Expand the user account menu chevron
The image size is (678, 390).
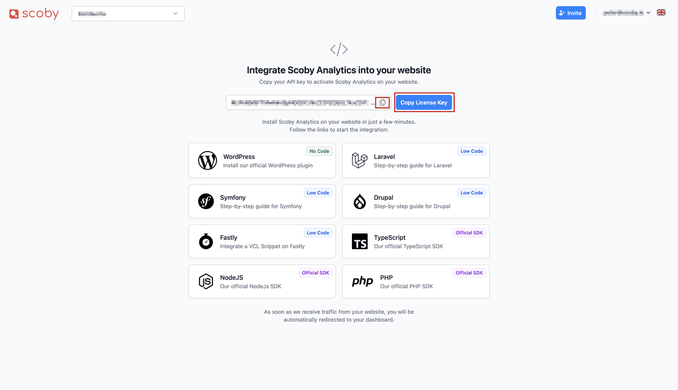coord(649,13)
